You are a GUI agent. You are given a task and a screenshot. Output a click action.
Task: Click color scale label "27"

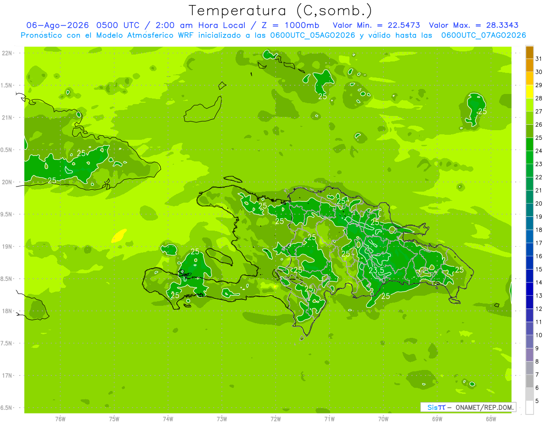click(539, 111)
